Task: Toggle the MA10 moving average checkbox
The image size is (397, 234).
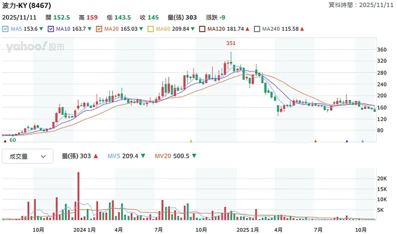Action: point(51,29)
